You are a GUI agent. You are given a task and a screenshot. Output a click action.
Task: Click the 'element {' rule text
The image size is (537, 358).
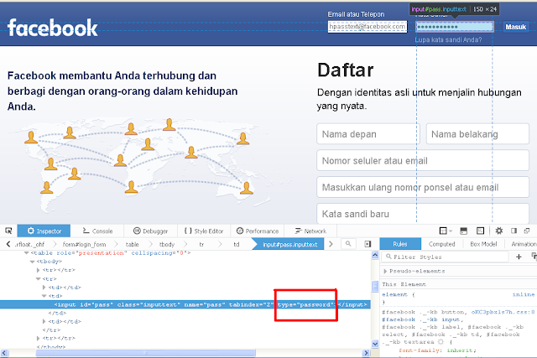point(399,294)
